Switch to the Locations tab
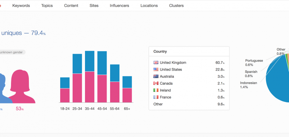This screenshot has width=289, height=137. pyautogui.click(x=149, y=5)
